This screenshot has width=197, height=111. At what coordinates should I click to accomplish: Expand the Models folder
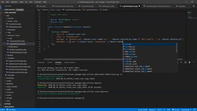(10, 55)
